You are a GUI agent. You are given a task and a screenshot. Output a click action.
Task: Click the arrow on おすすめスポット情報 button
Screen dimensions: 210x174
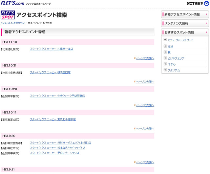coord(206,33)
